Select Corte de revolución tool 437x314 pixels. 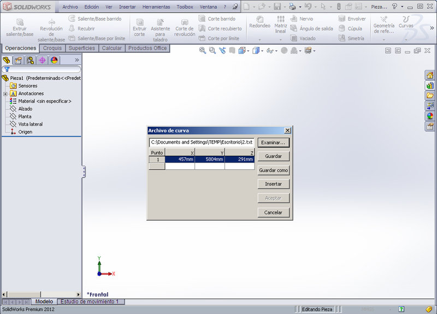tap(185, 28)
